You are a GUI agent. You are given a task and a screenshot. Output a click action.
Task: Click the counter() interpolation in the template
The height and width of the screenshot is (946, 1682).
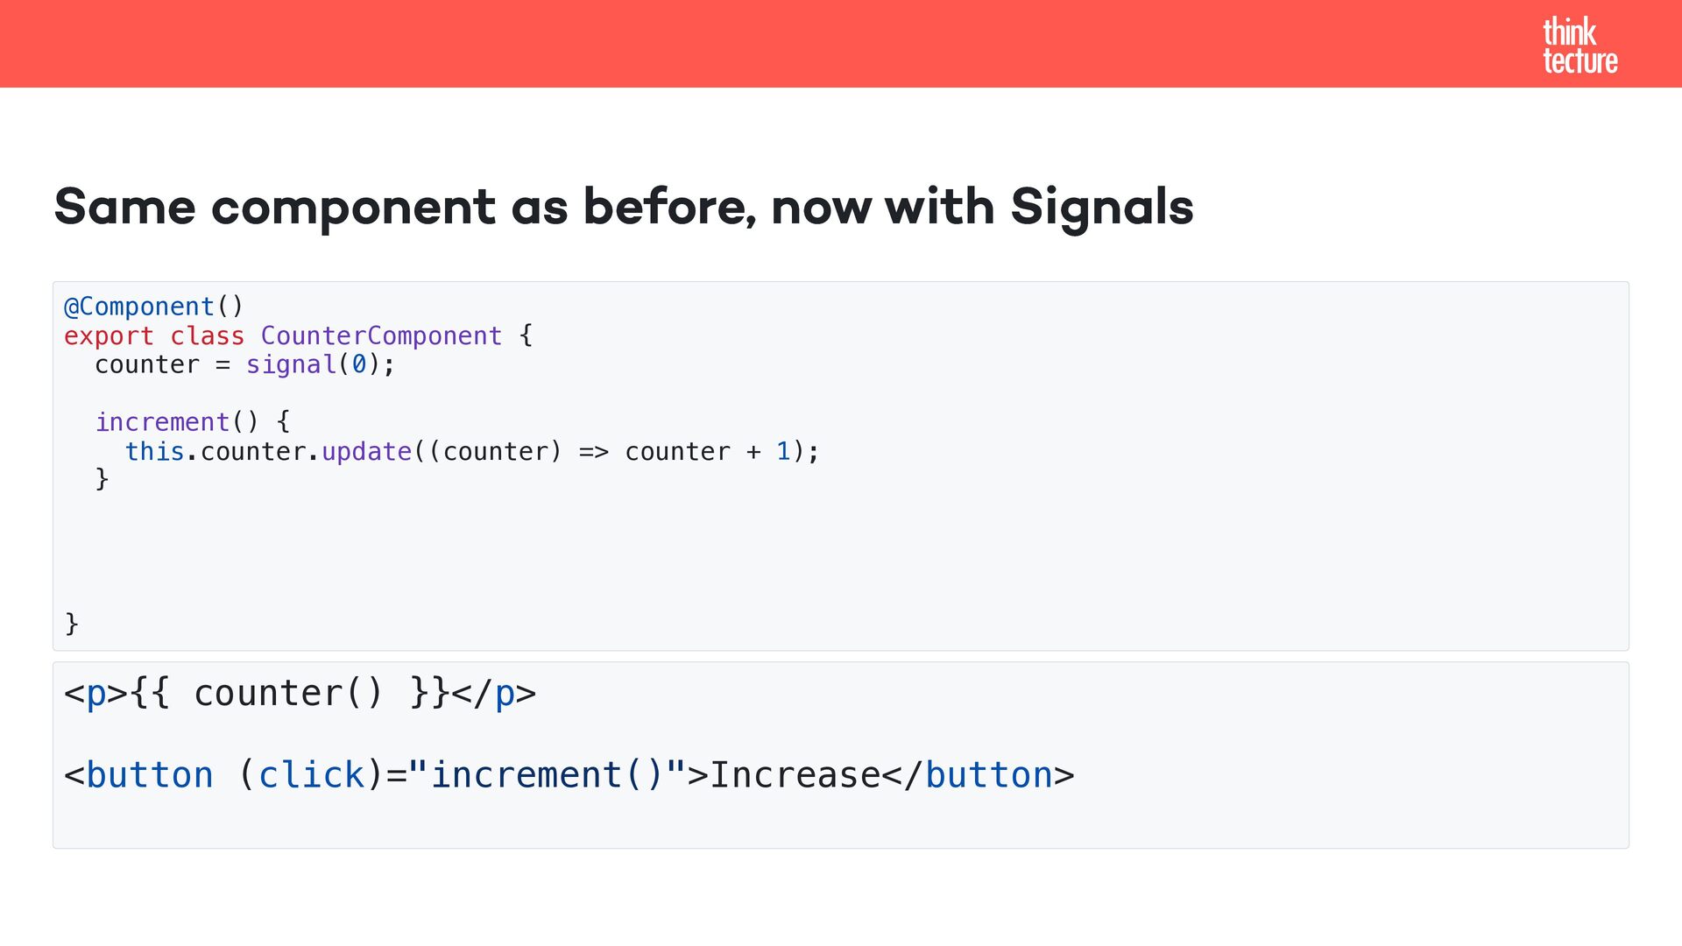point(288,694)
